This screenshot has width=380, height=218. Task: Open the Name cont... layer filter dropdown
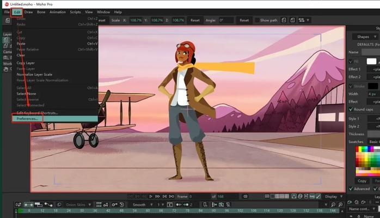click(x=361, y=209)
